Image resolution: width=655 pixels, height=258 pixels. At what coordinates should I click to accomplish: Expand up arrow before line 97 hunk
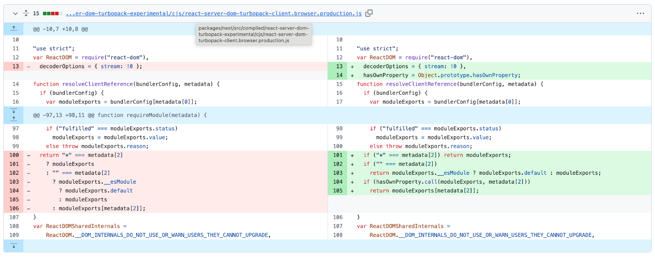tap(14, 119)
